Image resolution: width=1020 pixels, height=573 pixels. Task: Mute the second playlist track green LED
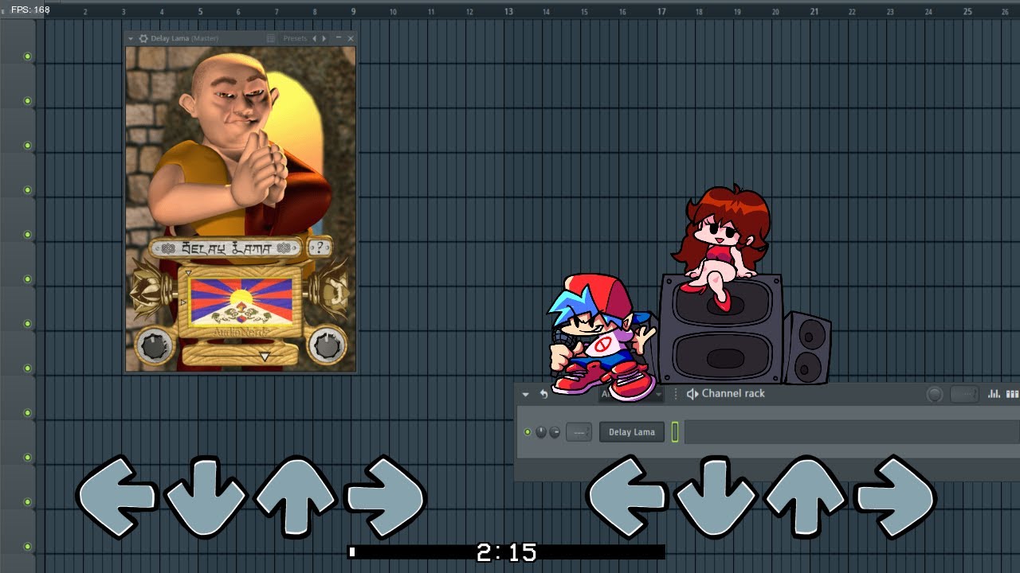point(28,101)
